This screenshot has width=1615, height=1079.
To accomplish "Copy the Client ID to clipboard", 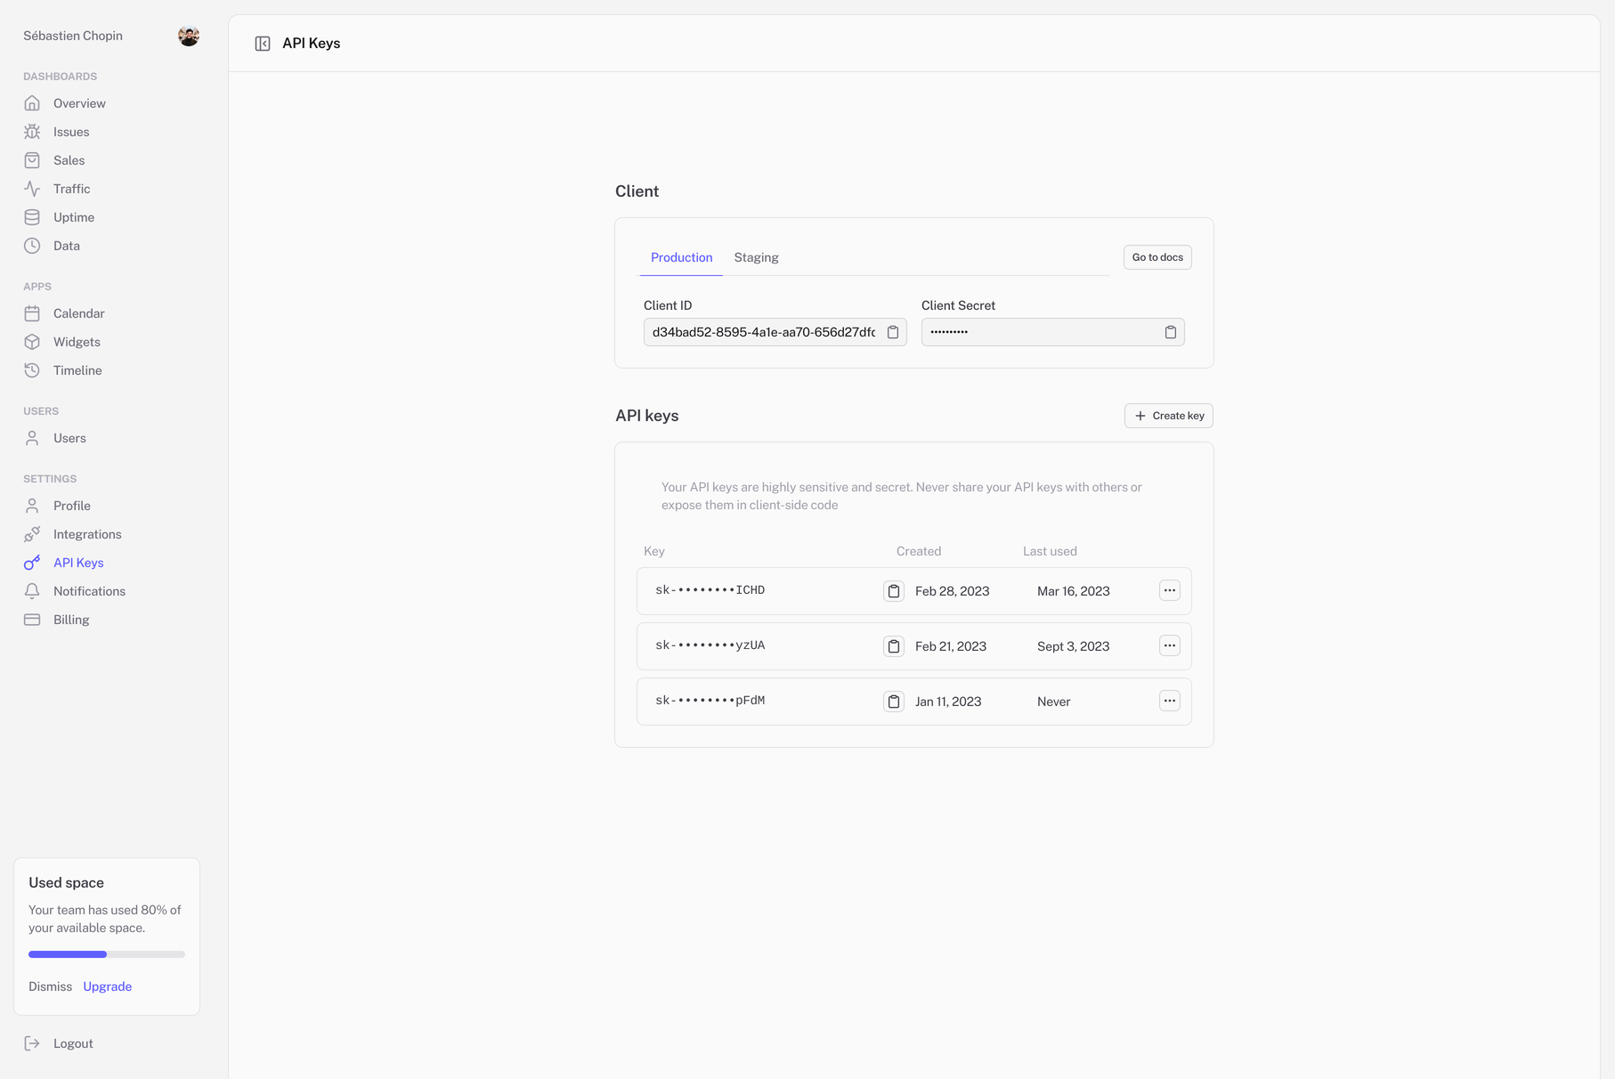I will click(x=892, y=332).
